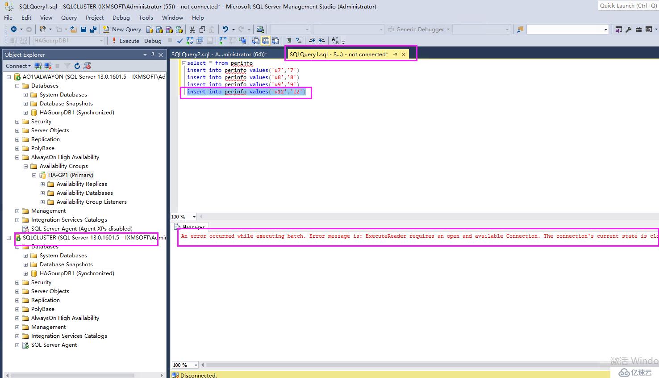Click the Display Estimated Execution Plan icon
The height and width of the screenshot is (378, 659).
190,41
